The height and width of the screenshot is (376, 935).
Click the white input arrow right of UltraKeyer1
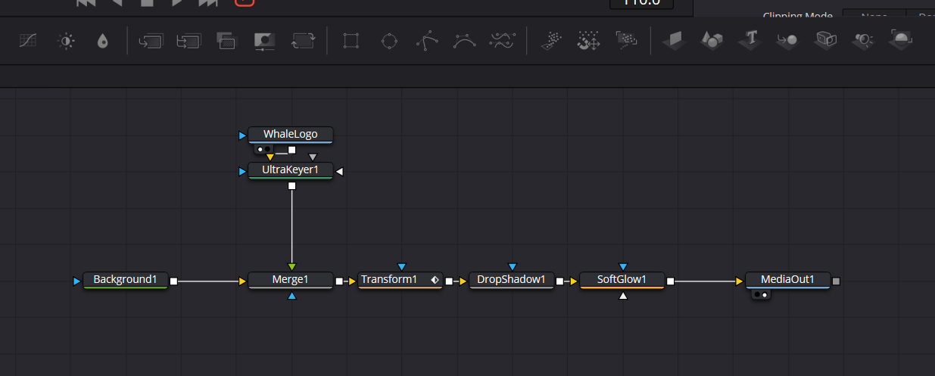pos(340,171)
